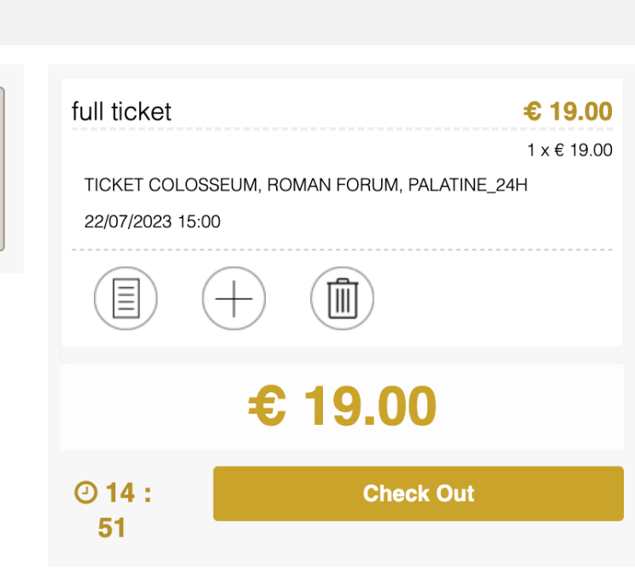Click the '14 :' minutes of the timer
The width and height of the screenshot is (635, 576).
pos(128,493)
